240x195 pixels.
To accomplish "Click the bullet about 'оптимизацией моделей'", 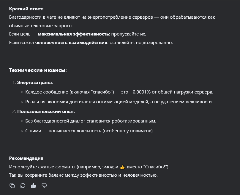I will [119, 102].
